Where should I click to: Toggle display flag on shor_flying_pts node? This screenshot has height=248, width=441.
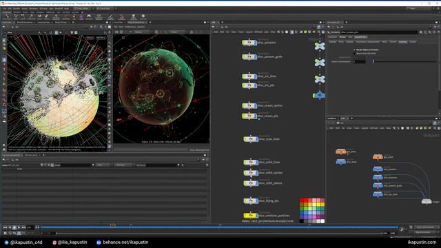click(256, 200)
